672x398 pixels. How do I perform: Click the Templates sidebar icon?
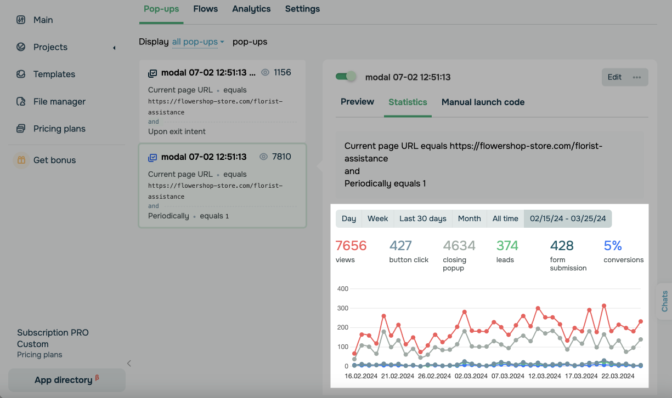(x=21, y=74)
